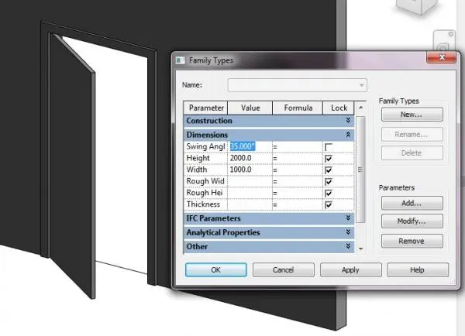Click the Family Types dialog title icon
The image size is (465, 336).
(181, 60)
